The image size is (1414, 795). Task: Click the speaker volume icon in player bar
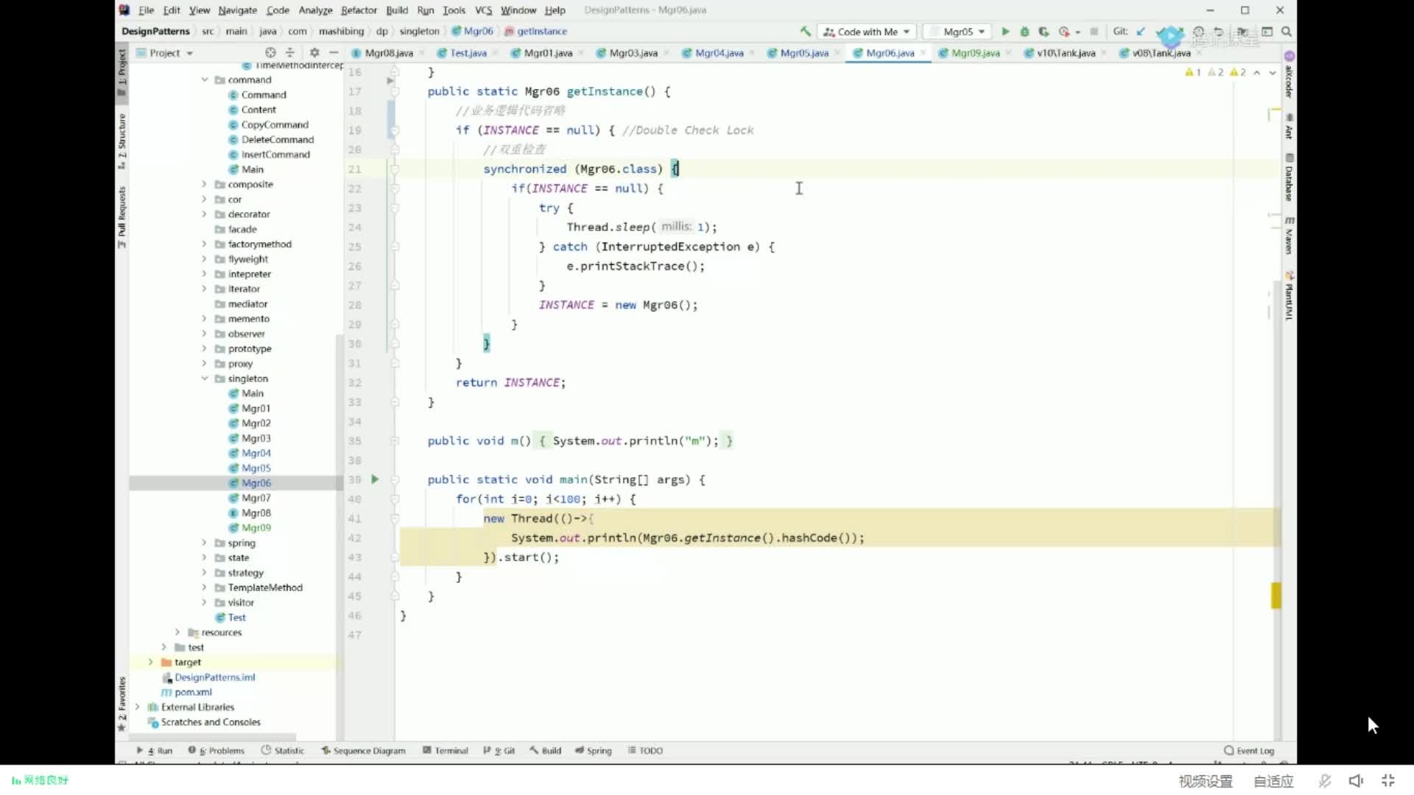pos(1356,781)
